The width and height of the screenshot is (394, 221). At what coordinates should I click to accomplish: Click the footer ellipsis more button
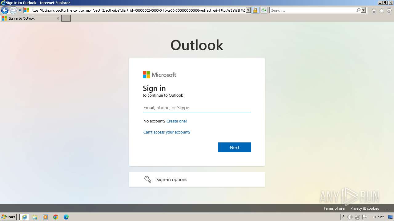(388, 208)
